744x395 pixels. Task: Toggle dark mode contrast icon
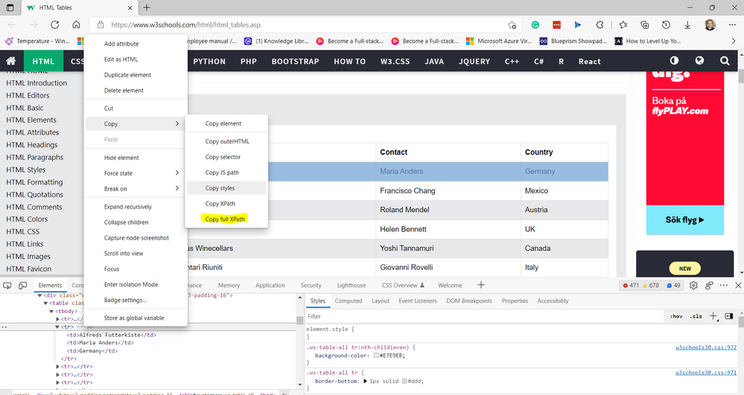pyautogui.click(x=674, y=61)
